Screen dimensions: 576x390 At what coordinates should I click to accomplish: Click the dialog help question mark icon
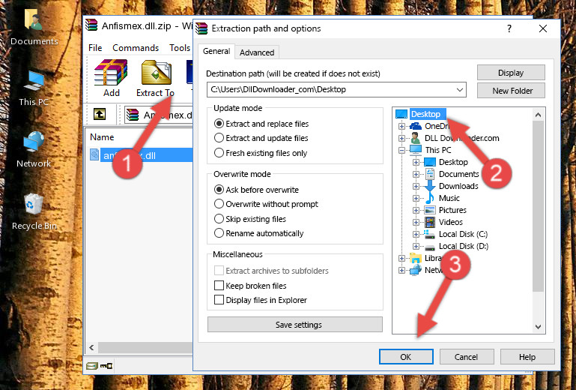(x=509, y=28)
